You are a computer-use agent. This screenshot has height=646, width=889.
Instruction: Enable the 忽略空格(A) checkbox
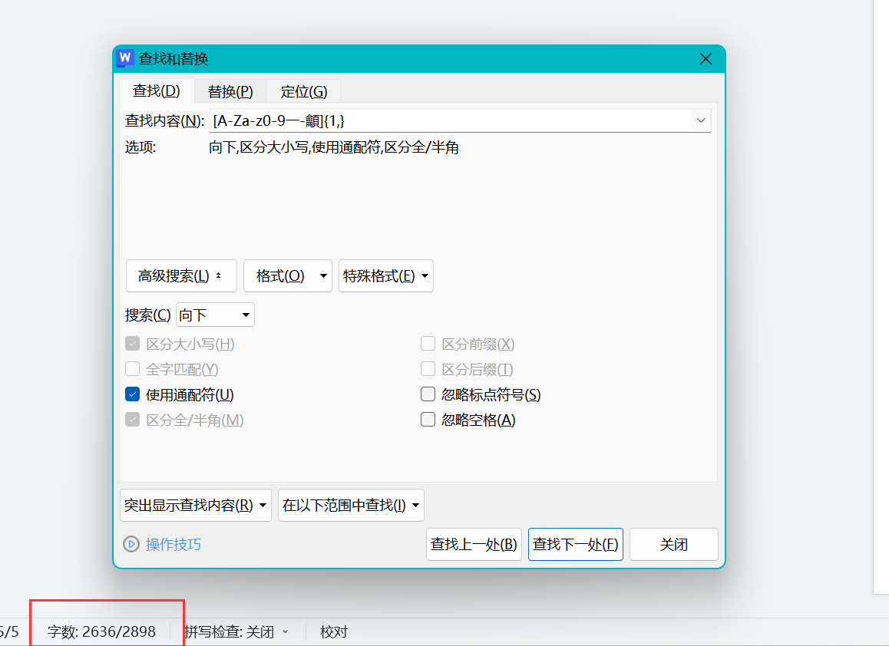coord(428,420)
